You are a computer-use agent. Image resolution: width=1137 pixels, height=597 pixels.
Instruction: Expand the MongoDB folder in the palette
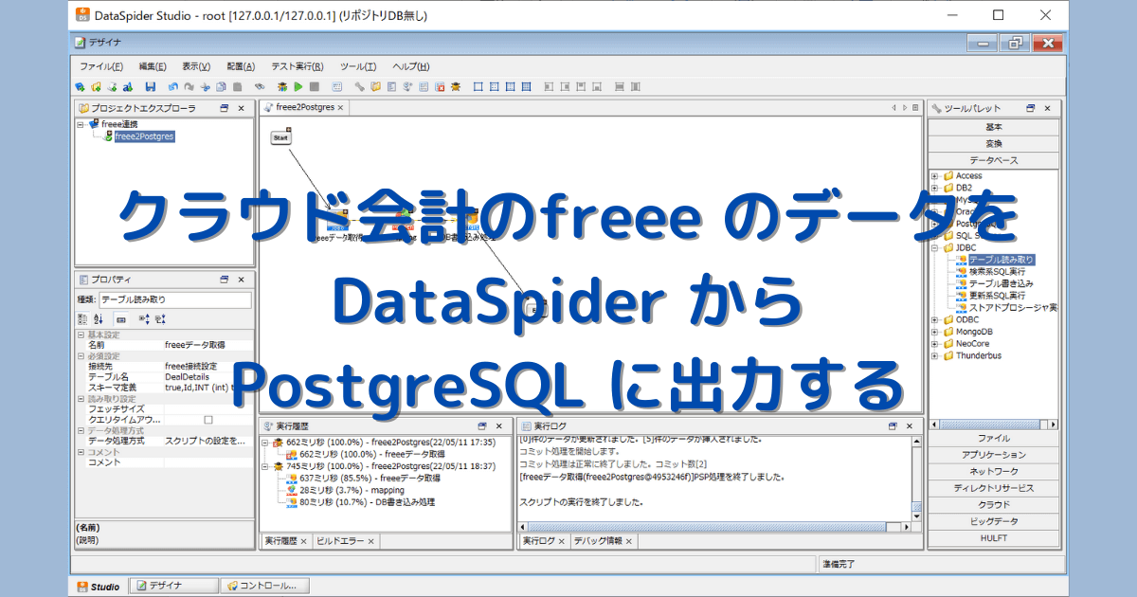click(935, 332)
